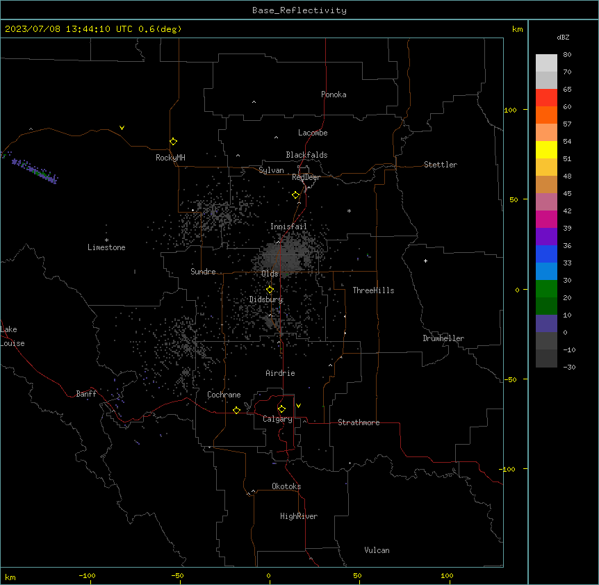Viewport: 599px width, 585px height.
Task: Click the Banff label
Action: (x=86, y=394)
